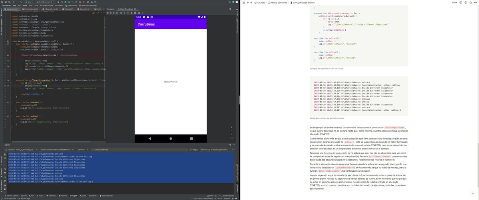Click the 4 spaces indent status entry
The width and height of the screenshot is (479, 200).
tap(227, 198)
